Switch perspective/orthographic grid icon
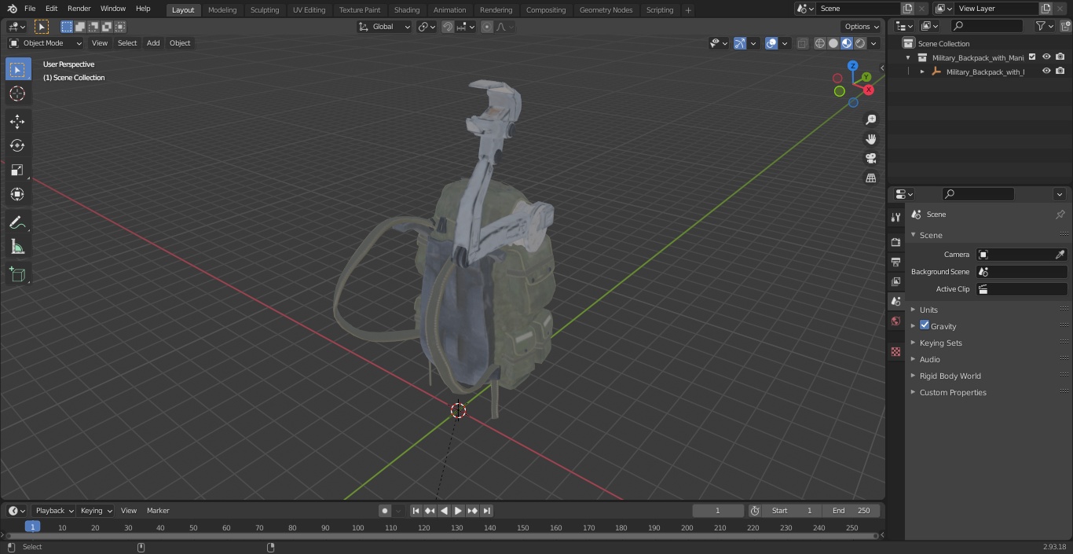This screenshot has width=1073, height=554. tap(870, 178)
